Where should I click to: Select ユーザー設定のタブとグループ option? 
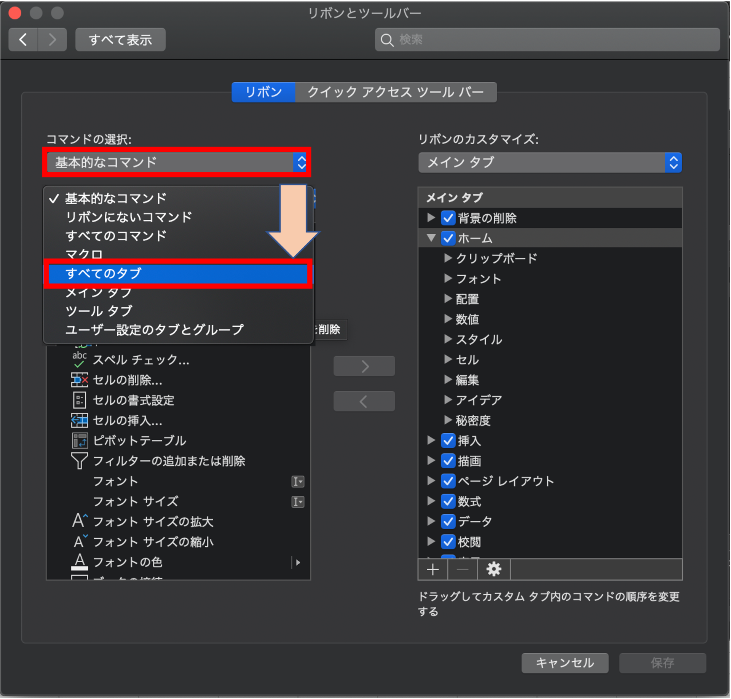(178, 330)
